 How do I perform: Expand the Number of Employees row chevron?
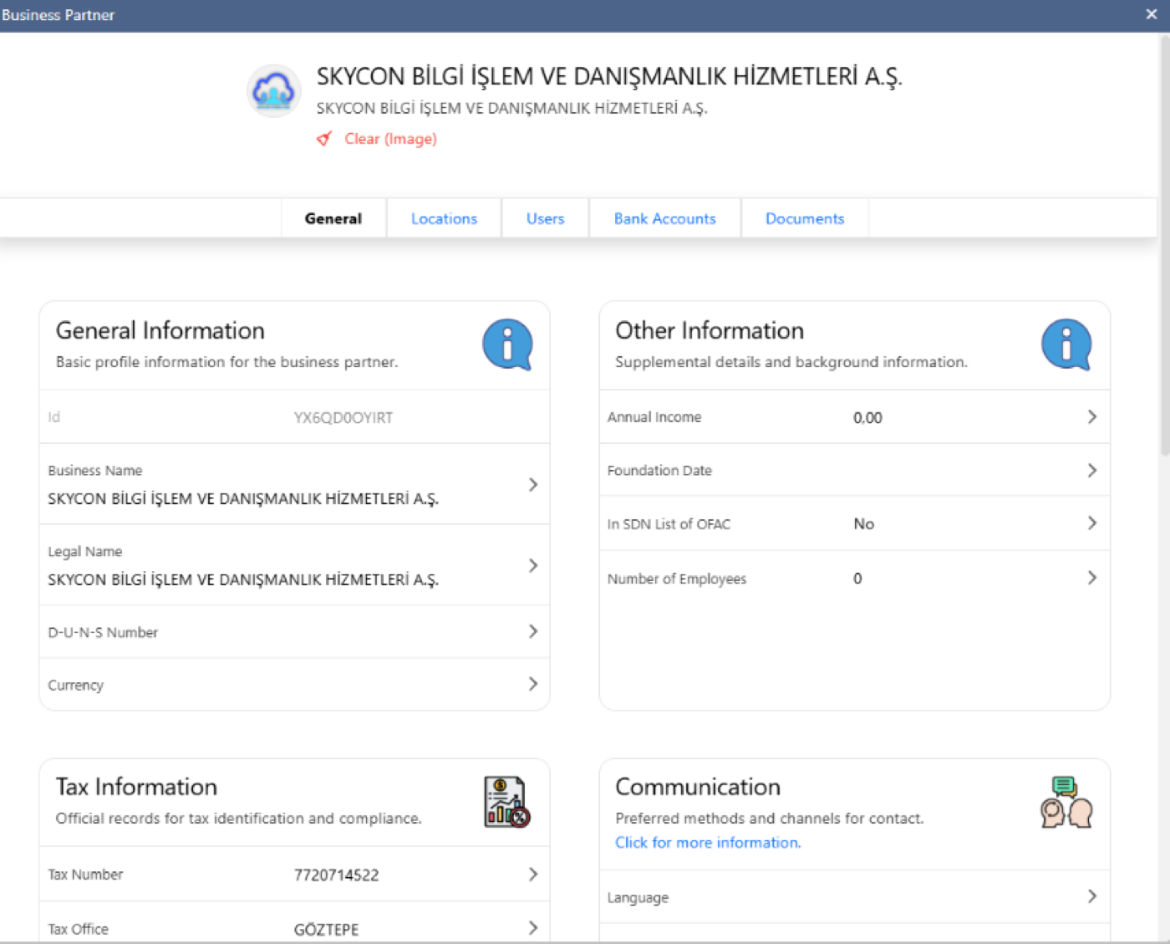pyautogui.click(x=1091, y=578)
